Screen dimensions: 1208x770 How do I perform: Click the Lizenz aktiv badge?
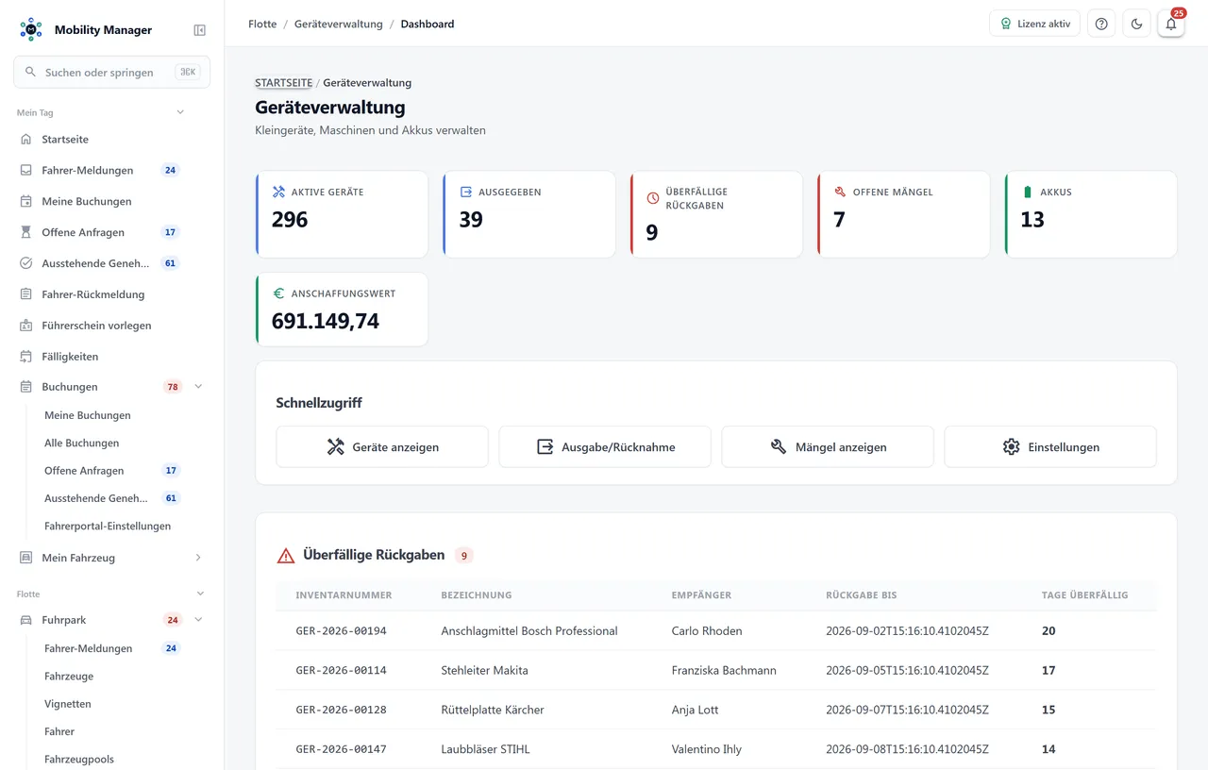tap(1034, 24)
